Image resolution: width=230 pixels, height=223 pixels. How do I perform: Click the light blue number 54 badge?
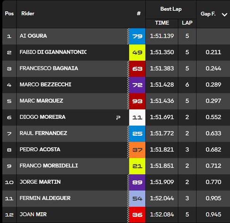tap(137, 198)
